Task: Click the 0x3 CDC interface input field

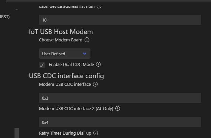Action: [x=120, y=98]
